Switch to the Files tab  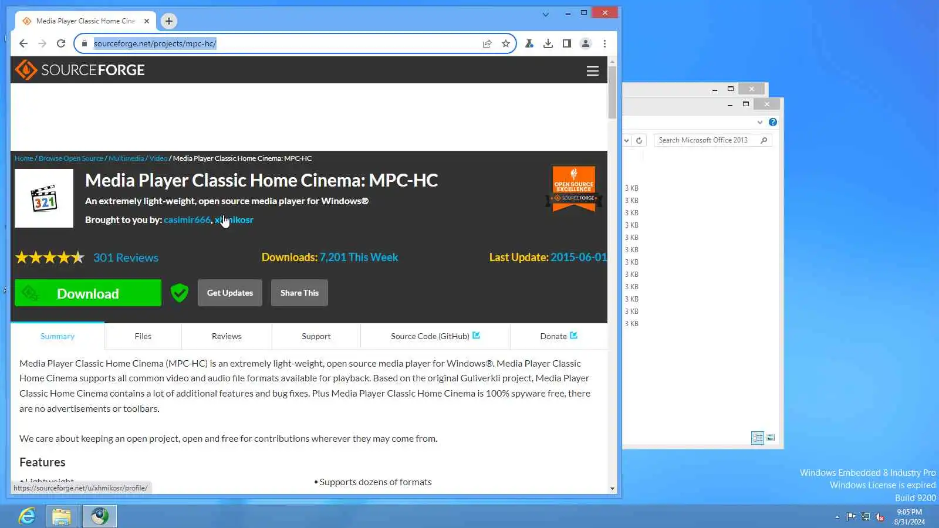click(x=143, y=336)
